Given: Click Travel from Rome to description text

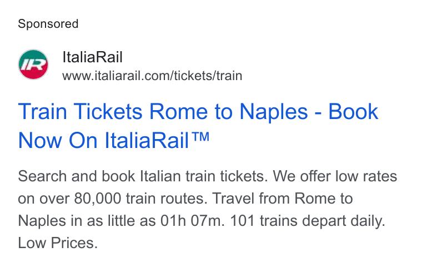Looking at the screenshot, I should pyautogui.click(x=283, y=199).
